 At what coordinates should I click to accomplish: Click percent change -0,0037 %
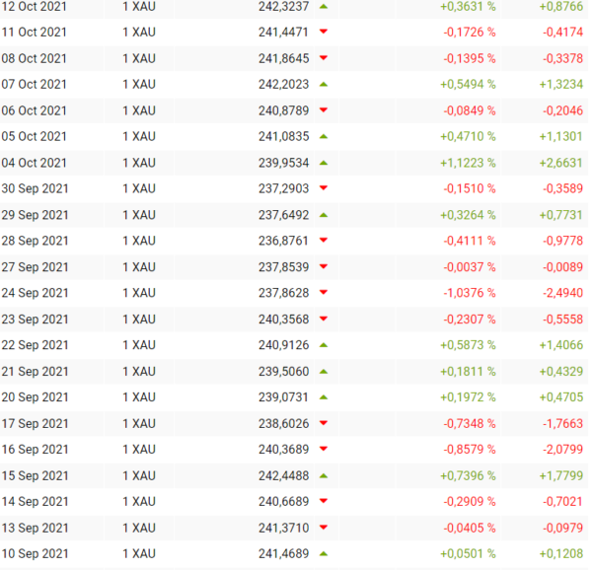470,267
